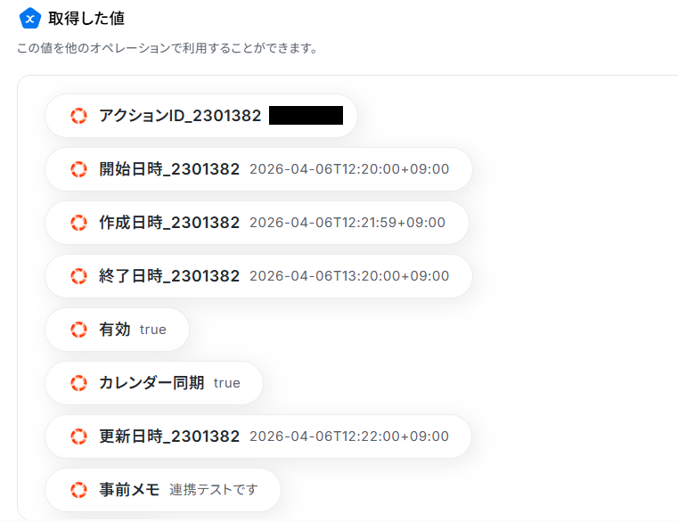Click the 更新日時 value 2026-04-06T12:22:00+09:00
The width and height of the screenshot is (678, 522).
click(349, 436)
